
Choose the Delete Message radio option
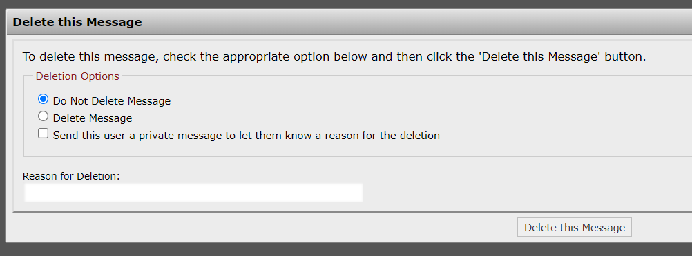pos(44,116)
